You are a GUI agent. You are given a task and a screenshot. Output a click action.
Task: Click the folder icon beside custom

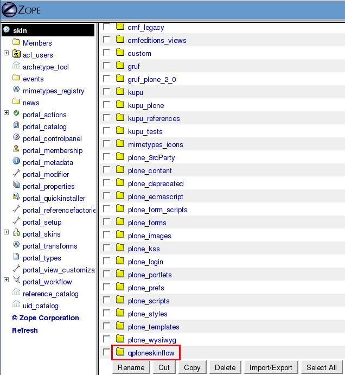click(120, 52)
